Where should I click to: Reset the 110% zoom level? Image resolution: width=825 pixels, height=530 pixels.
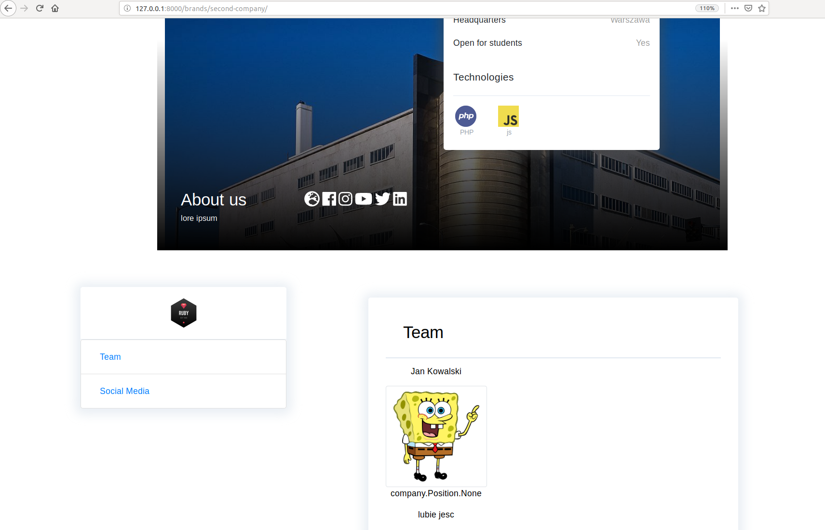(707, 8)
